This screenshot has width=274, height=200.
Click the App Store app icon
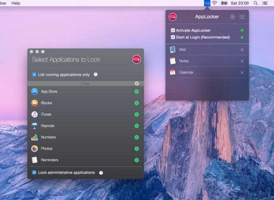pos(35,91)
